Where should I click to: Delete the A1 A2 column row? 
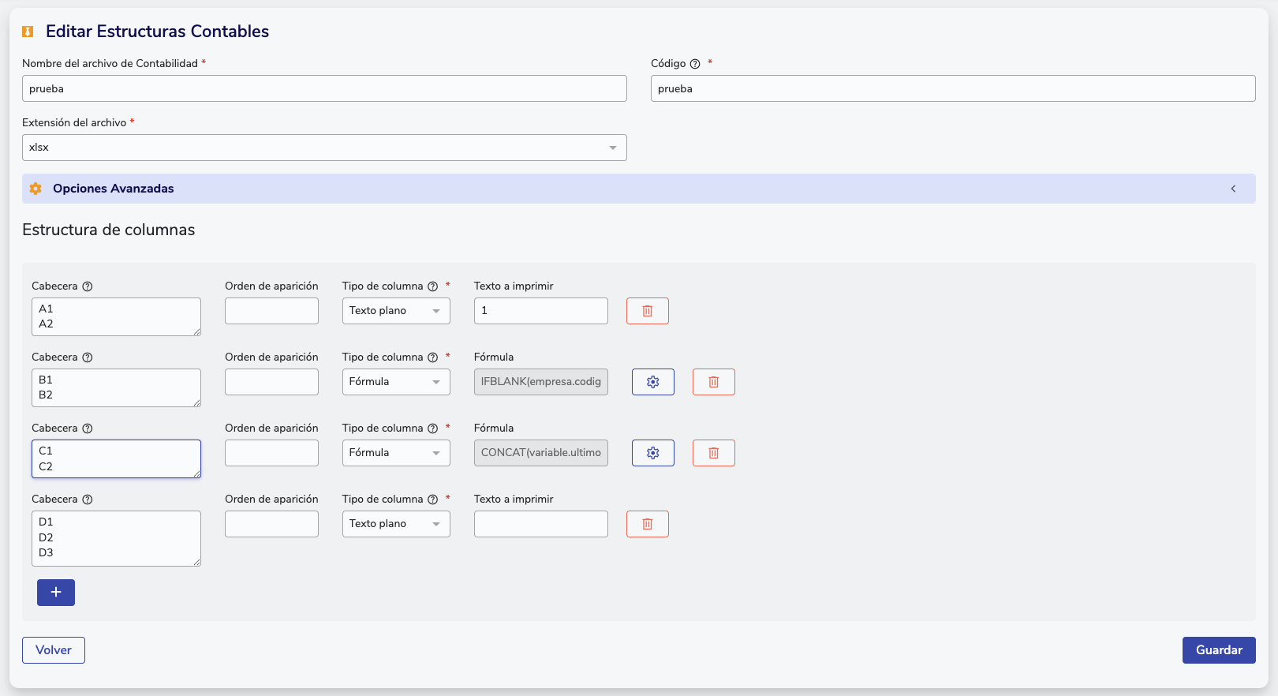(647, 311)
